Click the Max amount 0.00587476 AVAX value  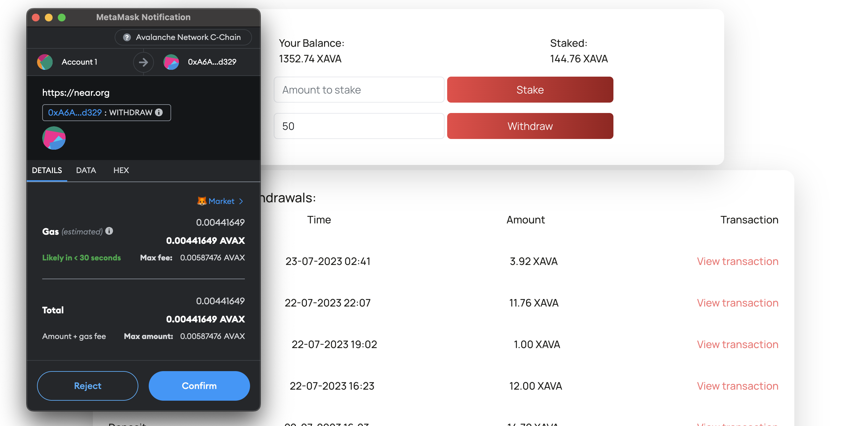pos(212,337)
